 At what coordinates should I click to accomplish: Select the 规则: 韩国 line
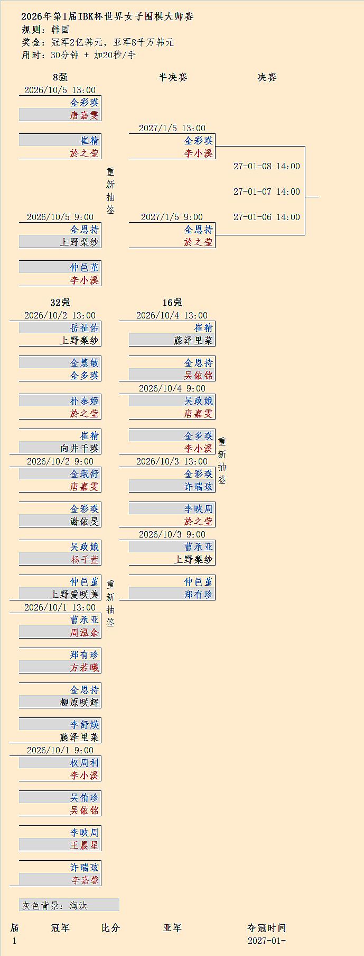tap(45, 30)
